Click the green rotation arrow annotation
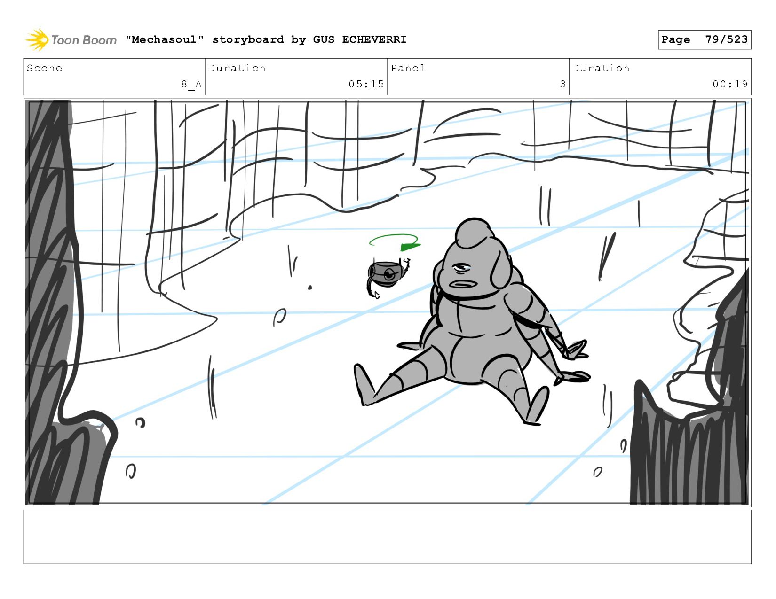 [x=395, y=242]
